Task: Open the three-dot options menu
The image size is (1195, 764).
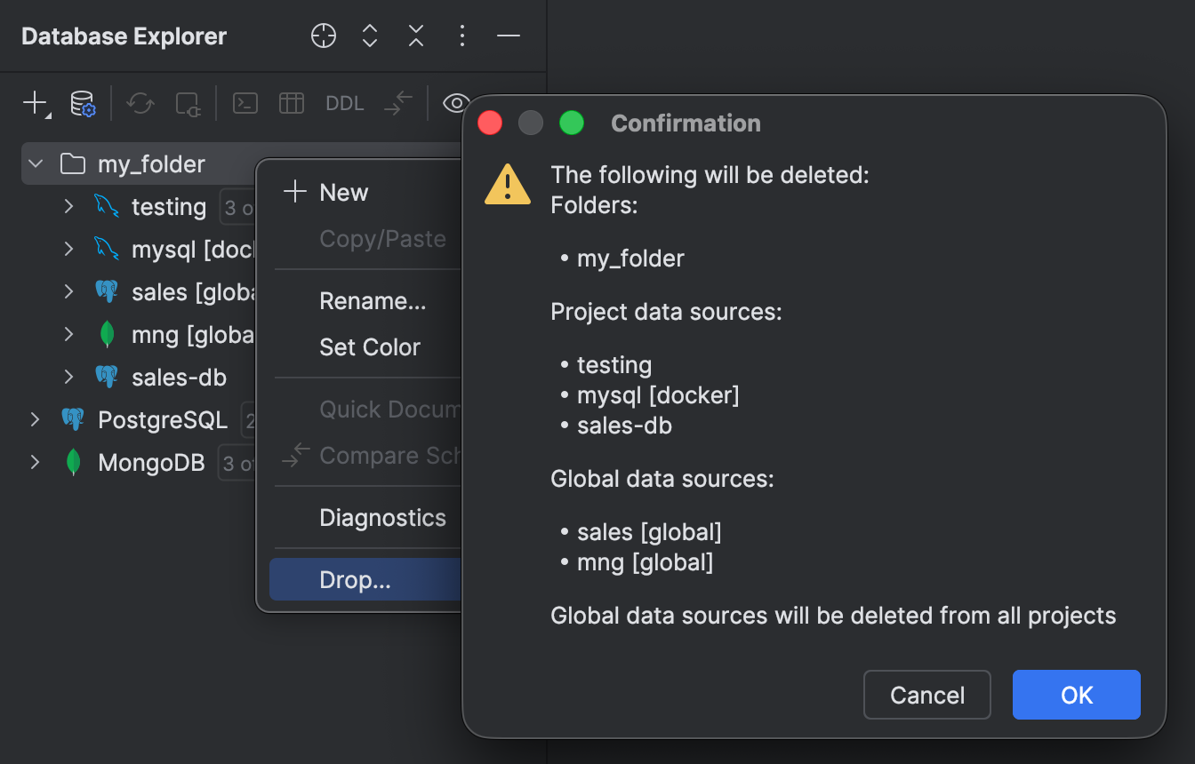Action: click(461, 36)
